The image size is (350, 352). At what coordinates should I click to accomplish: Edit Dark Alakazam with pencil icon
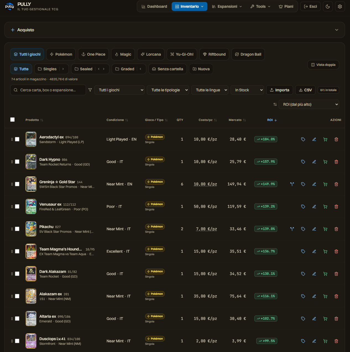coord(314,274)
